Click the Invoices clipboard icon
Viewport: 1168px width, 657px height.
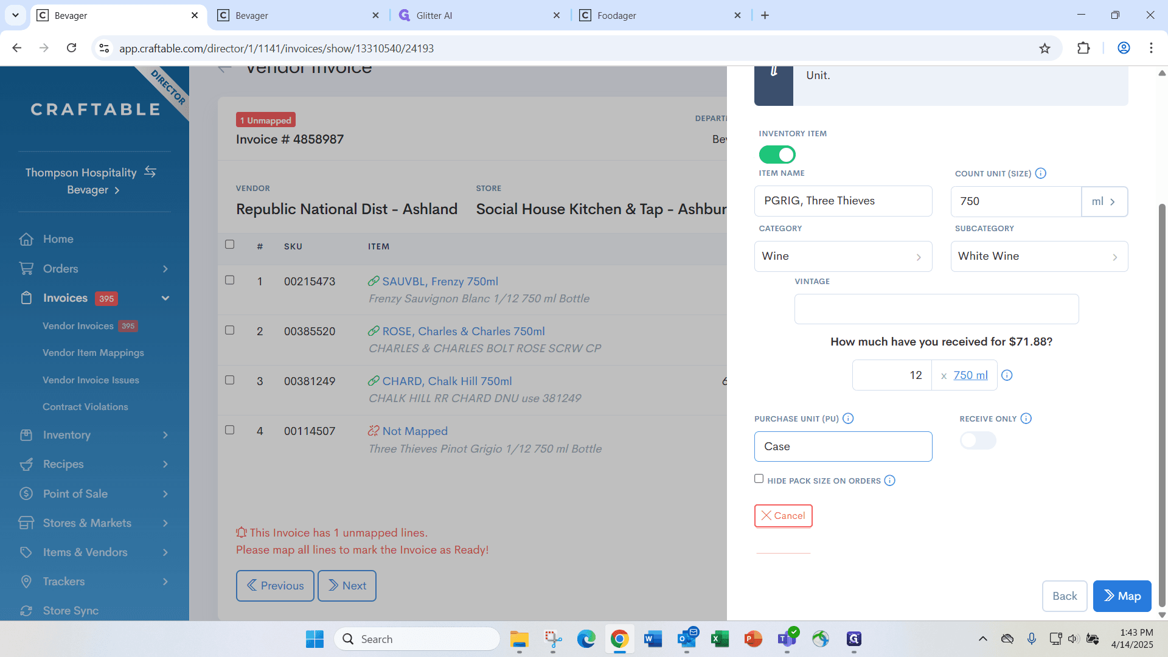[26, 298]
